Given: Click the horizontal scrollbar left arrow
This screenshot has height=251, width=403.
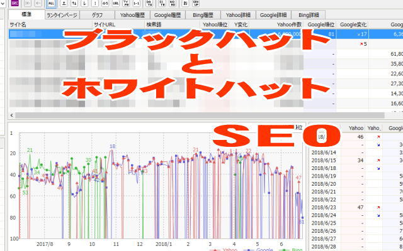Looking at the screenshot, I should pos(11,115).
